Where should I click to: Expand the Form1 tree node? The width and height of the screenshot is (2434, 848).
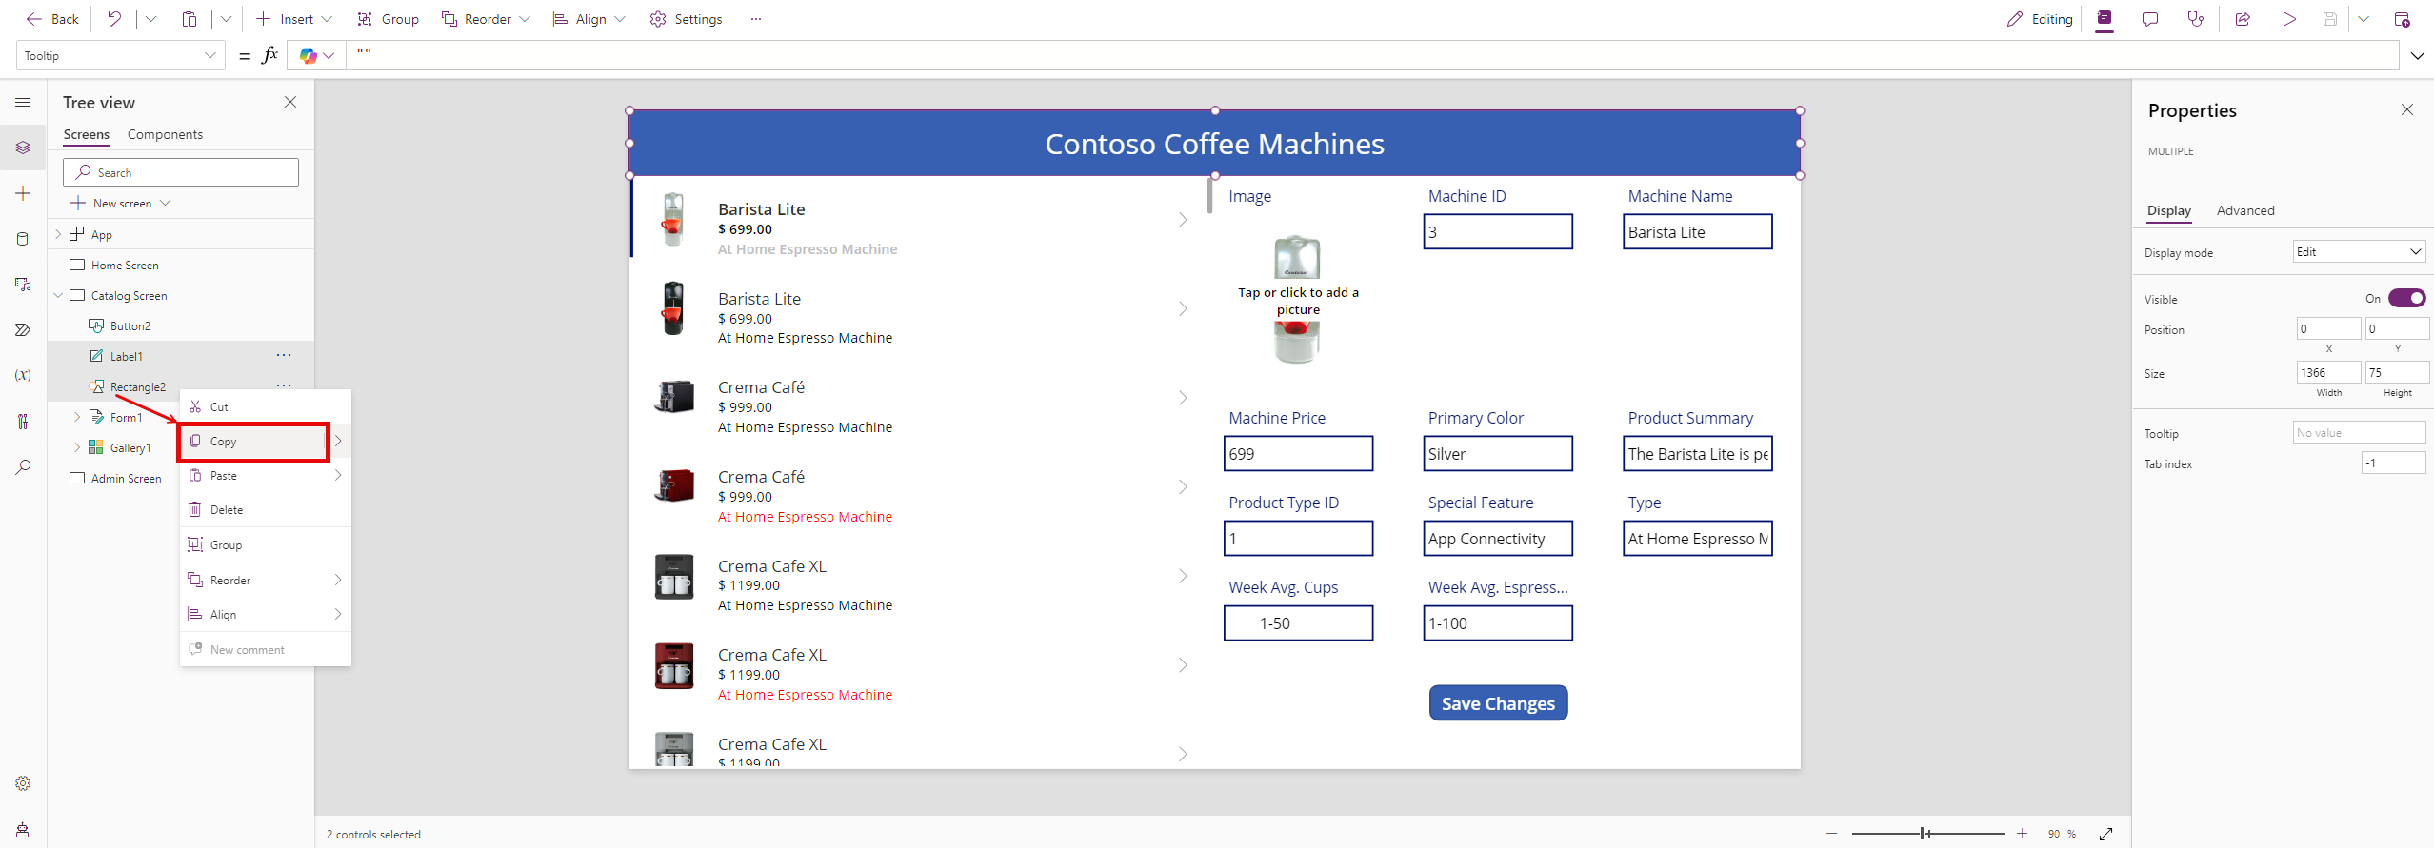point(77,417)
